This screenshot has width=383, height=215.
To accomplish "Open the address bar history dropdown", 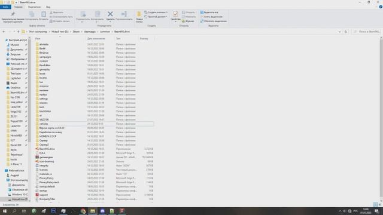I will (x=339, y=32).
